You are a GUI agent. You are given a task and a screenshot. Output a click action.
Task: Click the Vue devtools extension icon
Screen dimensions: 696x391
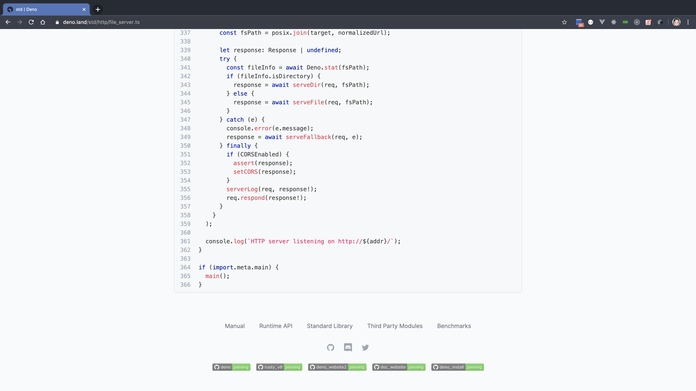602,22
